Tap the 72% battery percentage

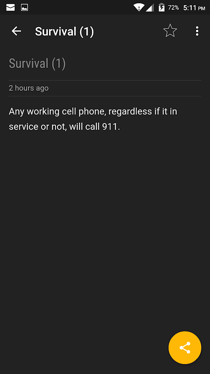point(173,7)
